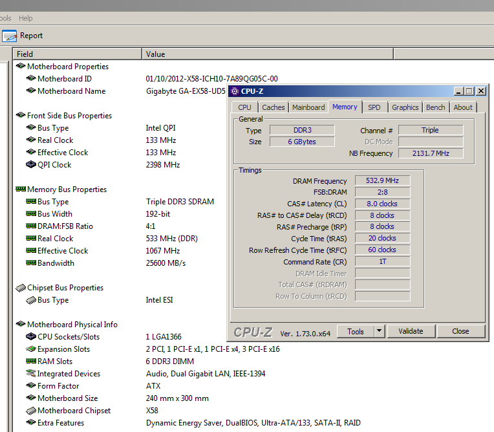Click the Command Rate value 1T
The height and width of the screenshot is (432, 494).
382,261
